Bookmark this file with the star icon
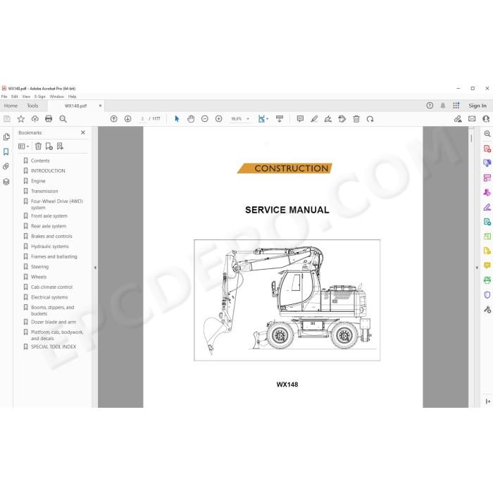The width and height of the screenshot is (493, 493). pos(20,119)
